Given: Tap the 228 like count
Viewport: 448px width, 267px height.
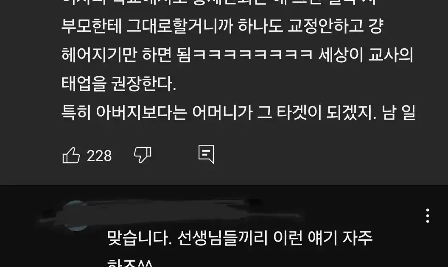Looking at the screenshot, I should click(x=99, y=156).
